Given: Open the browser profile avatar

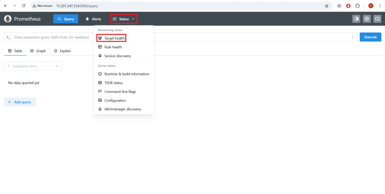Looking at the screenshot, I should point(371,6).
